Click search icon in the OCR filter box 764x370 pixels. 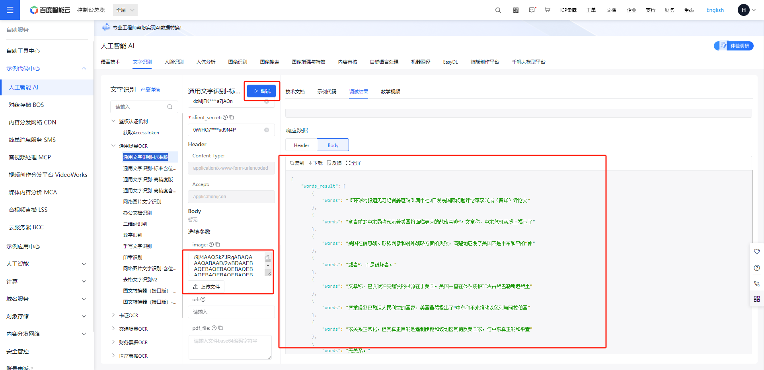170,107
